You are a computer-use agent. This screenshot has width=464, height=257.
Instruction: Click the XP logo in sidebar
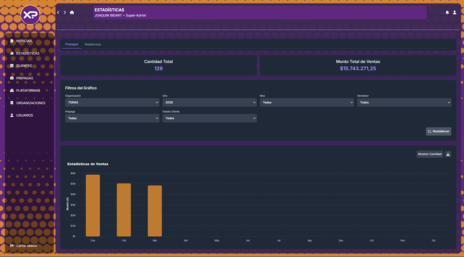click(30, 15)
